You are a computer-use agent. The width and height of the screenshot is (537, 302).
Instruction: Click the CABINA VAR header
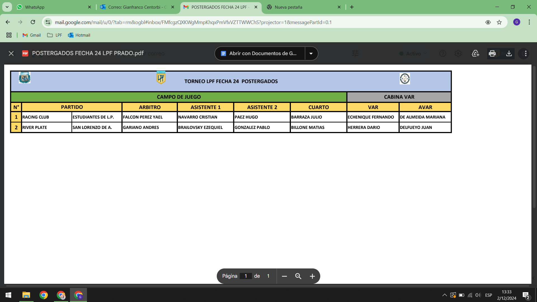coord(399,97)
